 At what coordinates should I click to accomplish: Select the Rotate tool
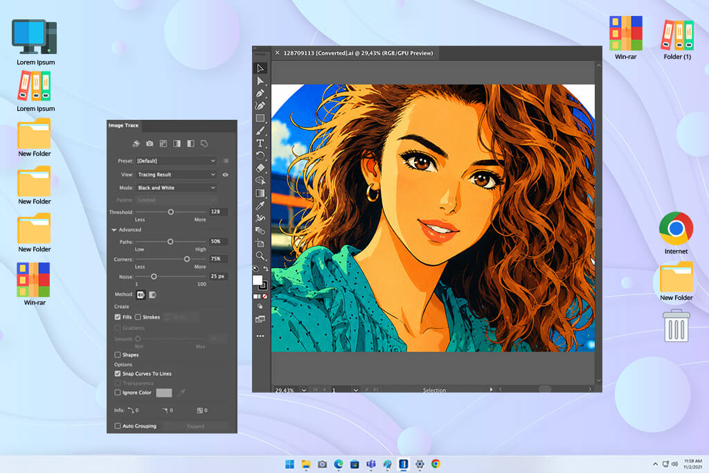[260, 156]
